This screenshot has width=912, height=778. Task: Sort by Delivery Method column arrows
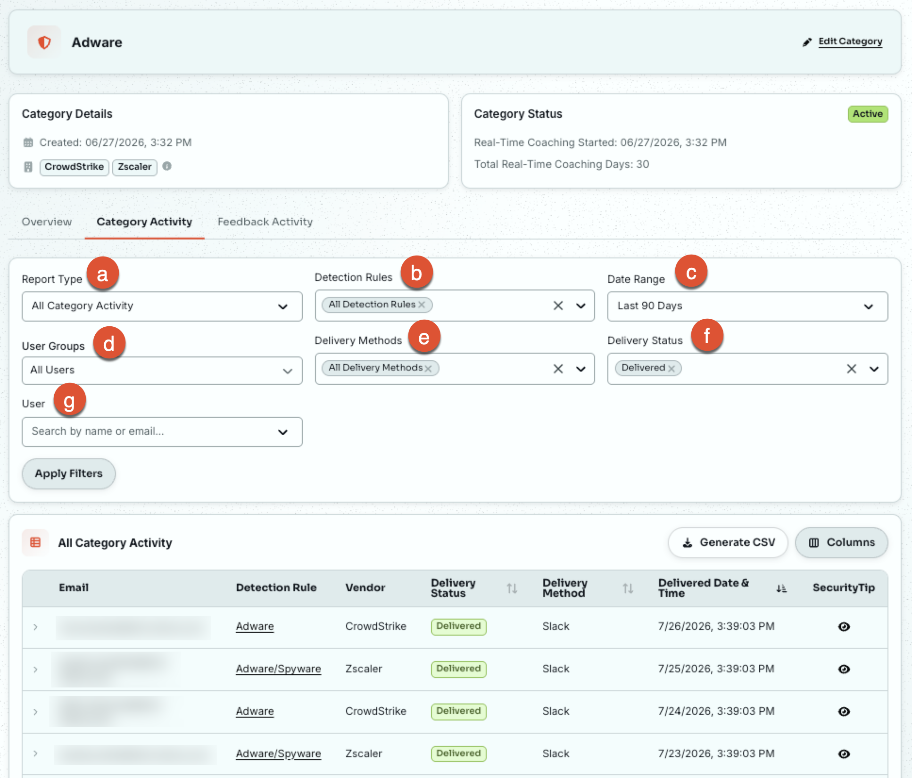point(628,588)
